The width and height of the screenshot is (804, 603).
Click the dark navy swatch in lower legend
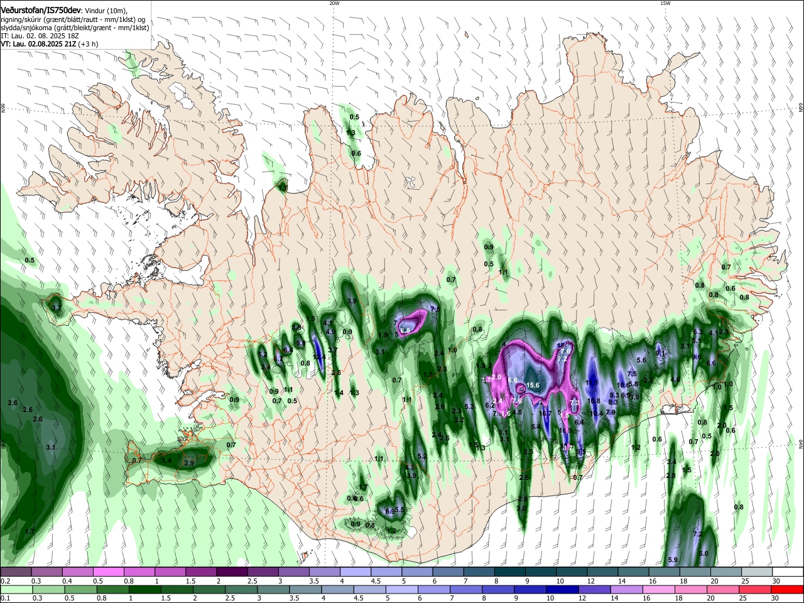click(562, 589)
